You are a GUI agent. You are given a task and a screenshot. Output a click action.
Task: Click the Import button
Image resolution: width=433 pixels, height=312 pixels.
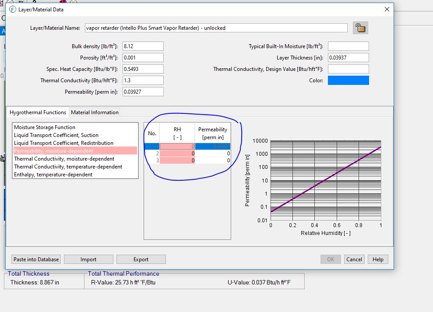coord(88,259)
